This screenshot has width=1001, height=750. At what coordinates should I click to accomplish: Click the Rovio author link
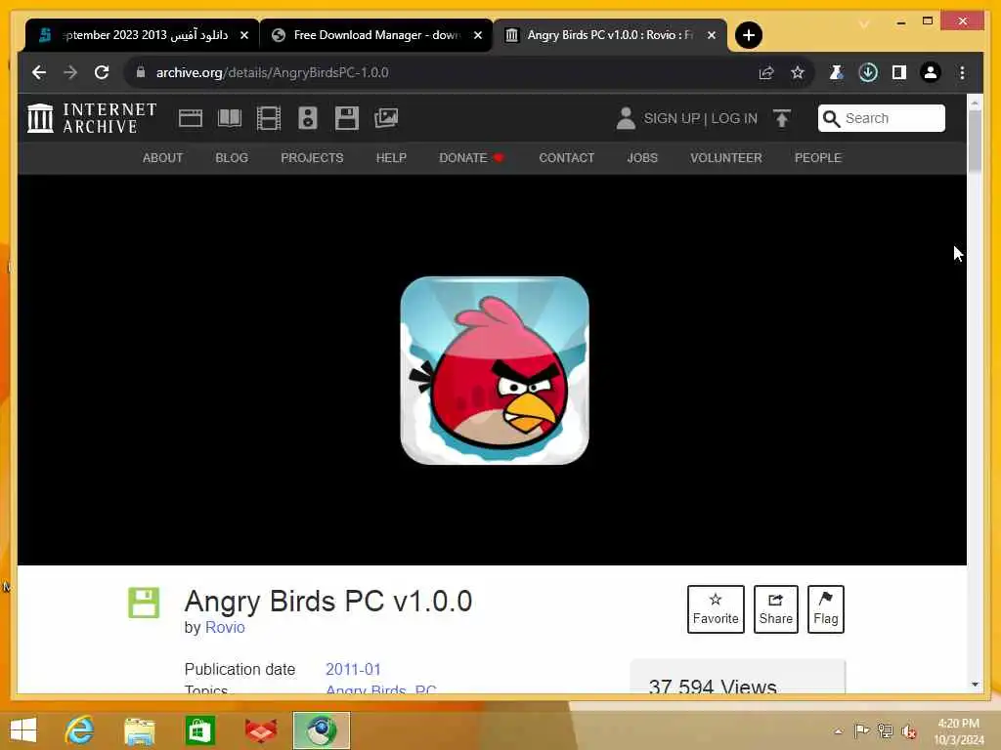(225, 627)
